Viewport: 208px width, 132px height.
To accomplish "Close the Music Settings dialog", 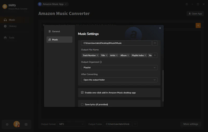I will tap(160, 28).
